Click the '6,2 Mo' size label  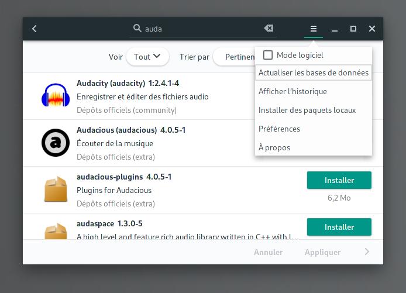point(339,198)
